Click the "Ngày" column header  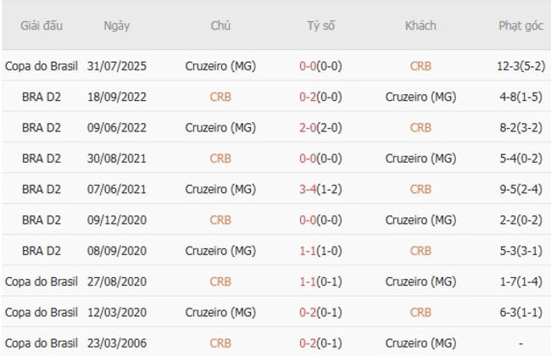[117, 25]
